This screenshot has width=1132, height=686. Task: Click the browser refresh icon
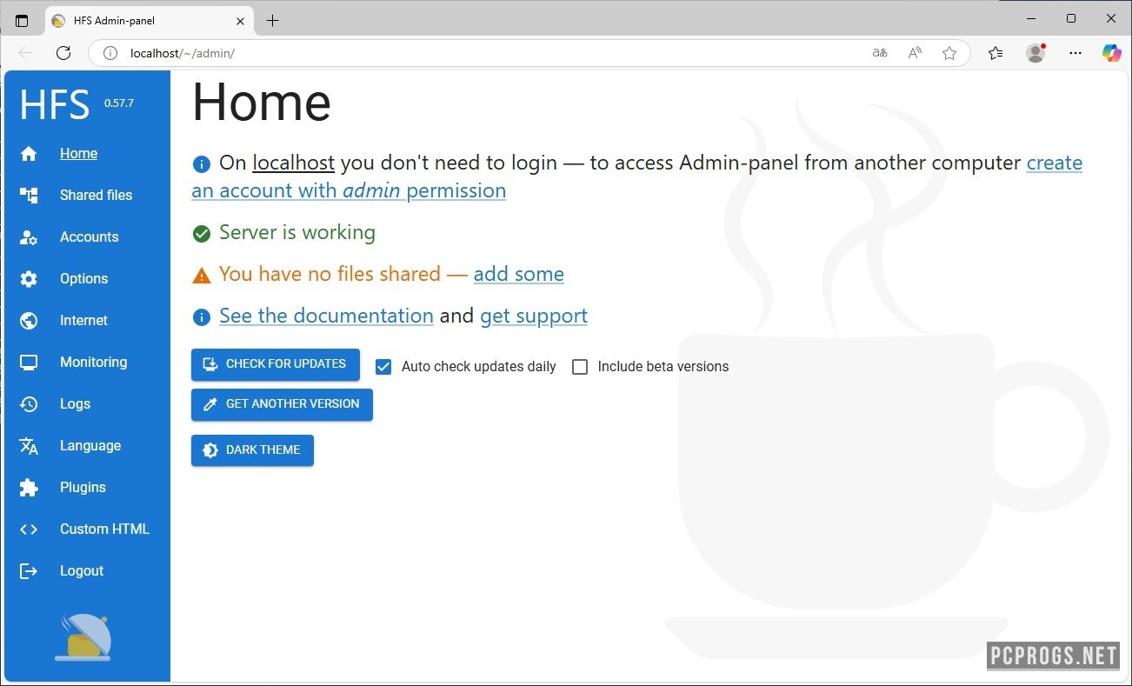(x=63, y=53)
